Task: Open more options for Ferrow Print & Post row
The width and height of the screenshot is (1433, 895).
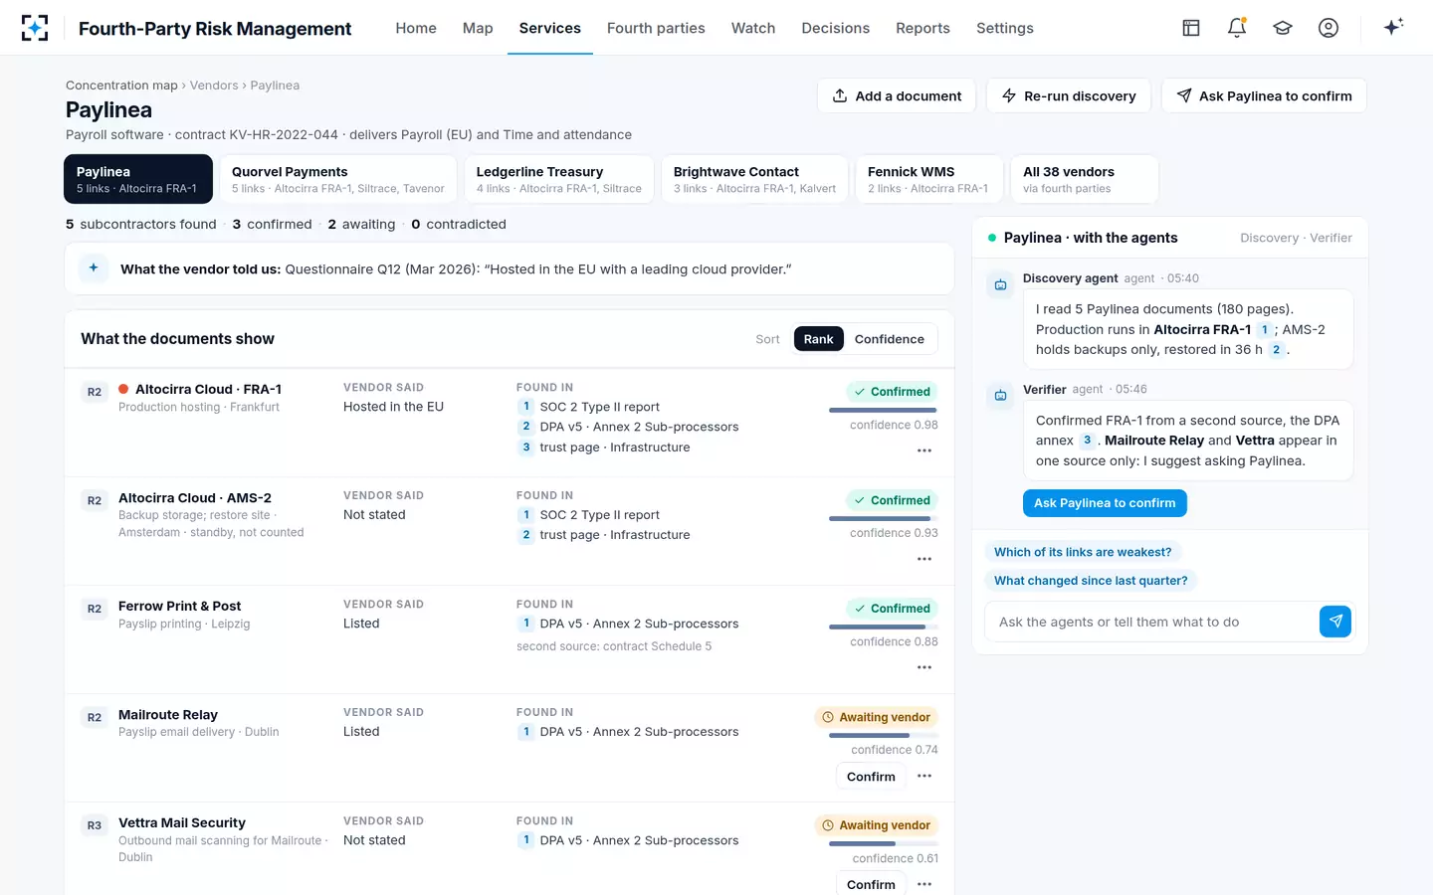Action: pos(924,667)
